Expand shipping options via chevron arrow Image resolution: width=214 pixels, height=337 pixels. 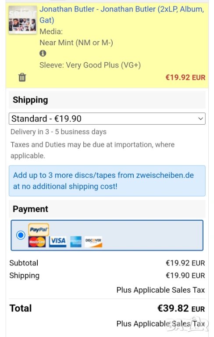[x=200, y=118]
